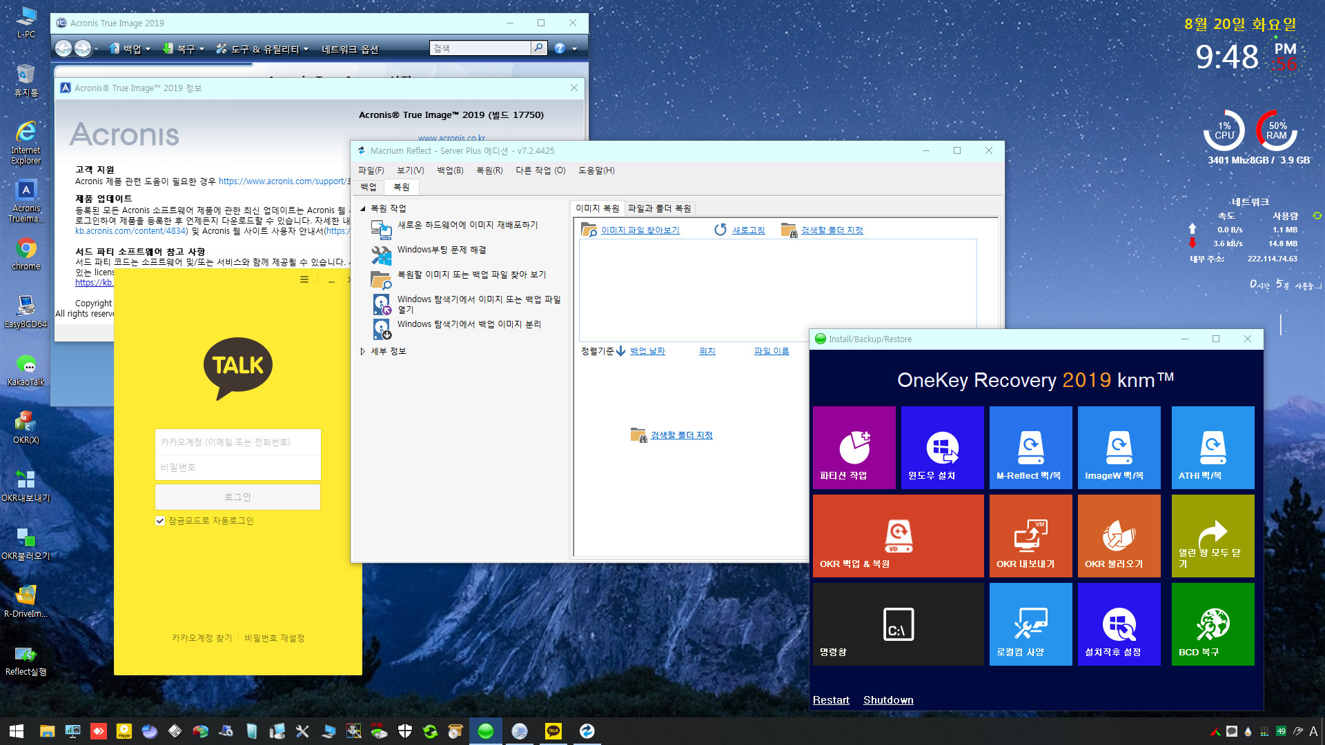This screenshot has height=745, width=1325.
Task: Open the R-DriveIm... desktop icon
Action: [26, 602]
